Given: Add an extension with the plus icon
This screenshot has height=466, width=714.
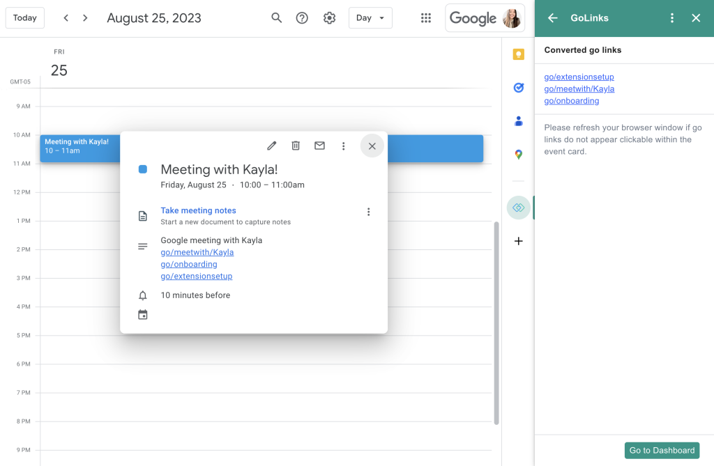Looking at the screenshot, I should pyautogui.click(x=518, y=241).
